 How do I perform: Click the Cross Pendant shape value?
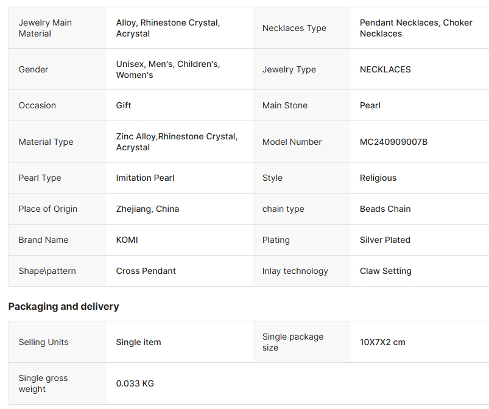click(146, 271)
